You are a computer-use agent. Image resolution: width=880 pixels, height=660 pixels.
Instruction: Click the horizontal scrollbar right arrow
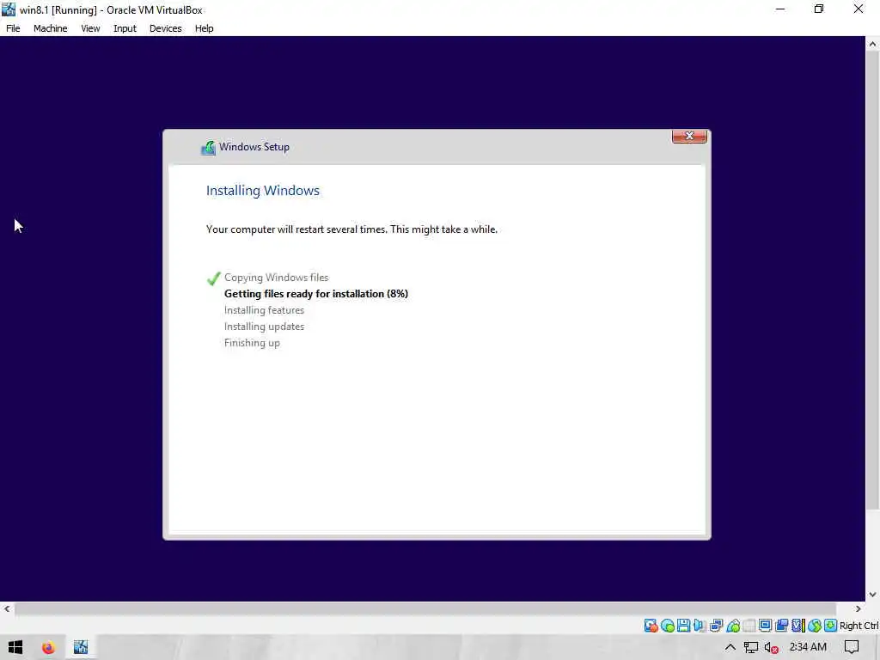[859, 608]
